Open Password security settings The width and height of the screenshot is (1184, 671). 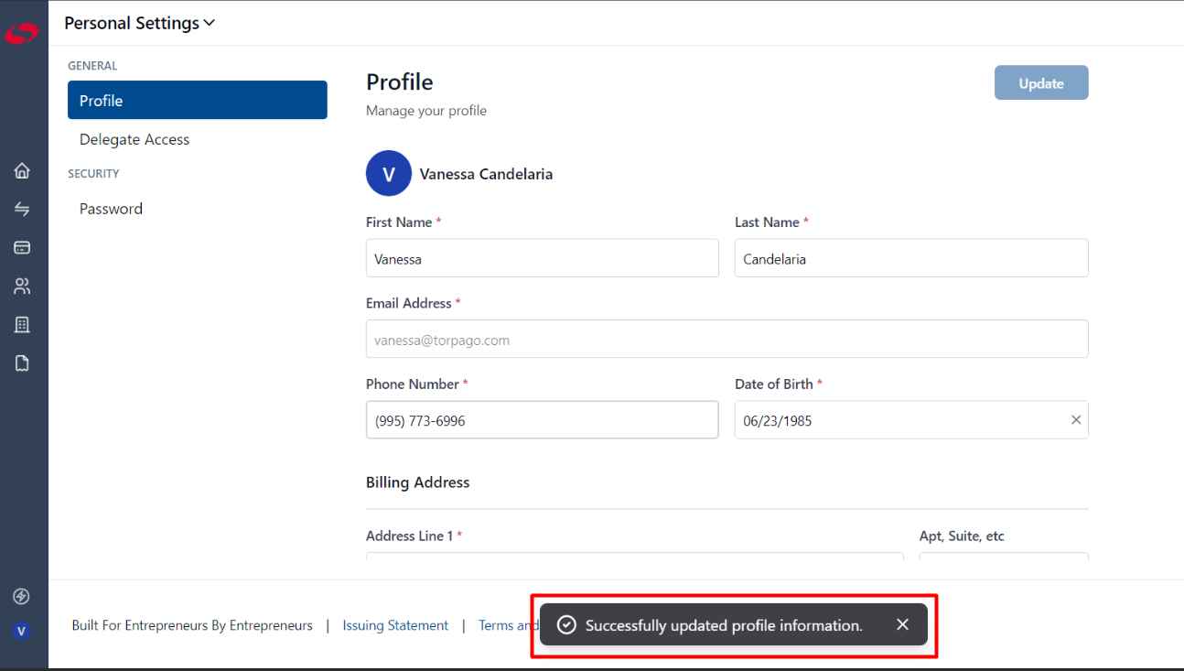click(x=111, y=209)
